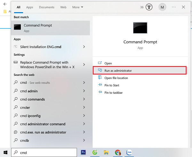Click the M account avatar
The width and height of the screenshot is (192, 157).
(163, 7)
